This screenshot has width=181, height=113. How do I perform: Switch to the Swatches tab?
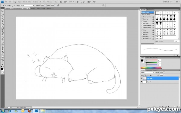pos(149,58)
